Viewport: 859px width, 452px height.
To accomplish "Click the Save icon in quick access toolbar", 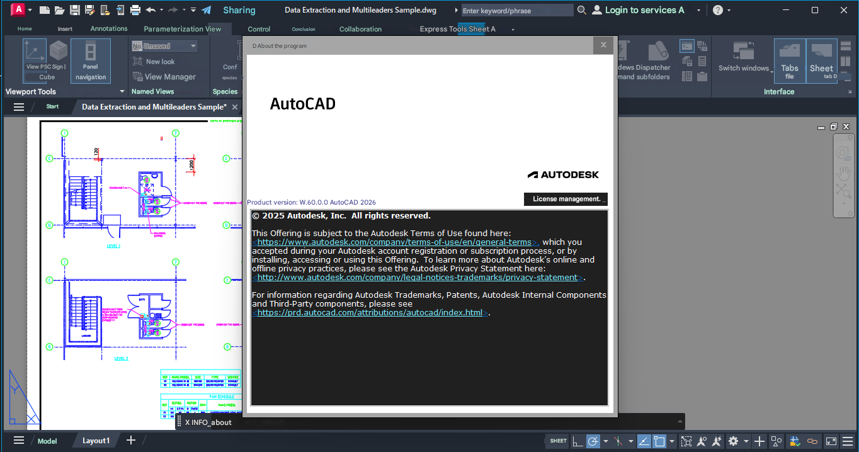I will pyautogui.click(x=74, y=10).
